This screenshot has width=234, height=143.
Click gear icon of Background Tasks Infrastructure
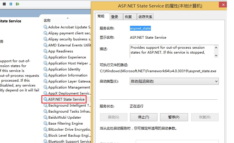(x=45, y=111)
